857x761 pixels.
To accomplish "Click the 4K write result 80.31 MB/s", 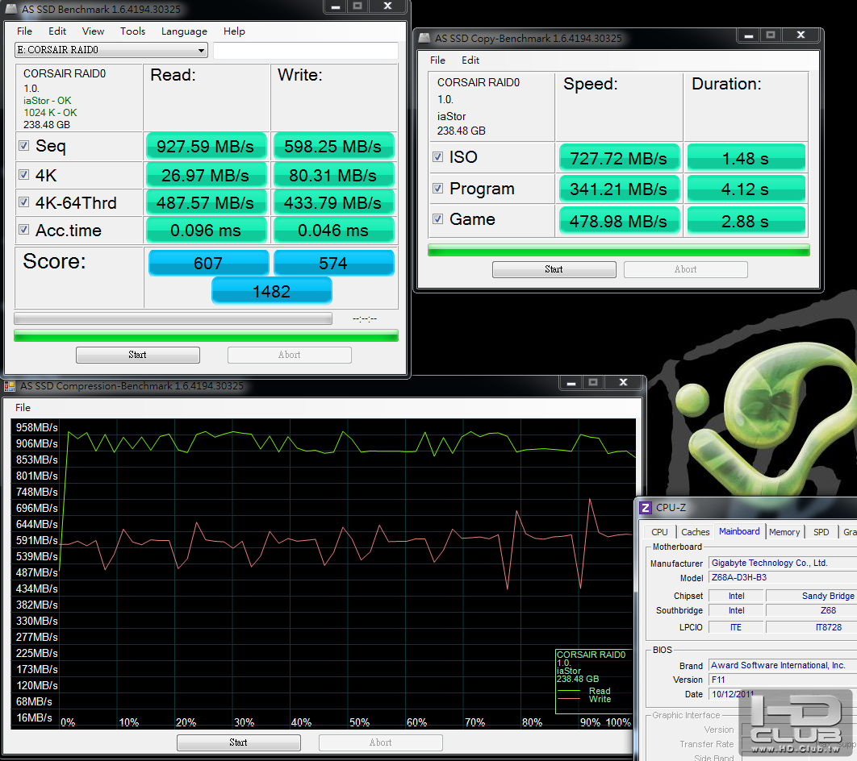I will tap(333, 175).
